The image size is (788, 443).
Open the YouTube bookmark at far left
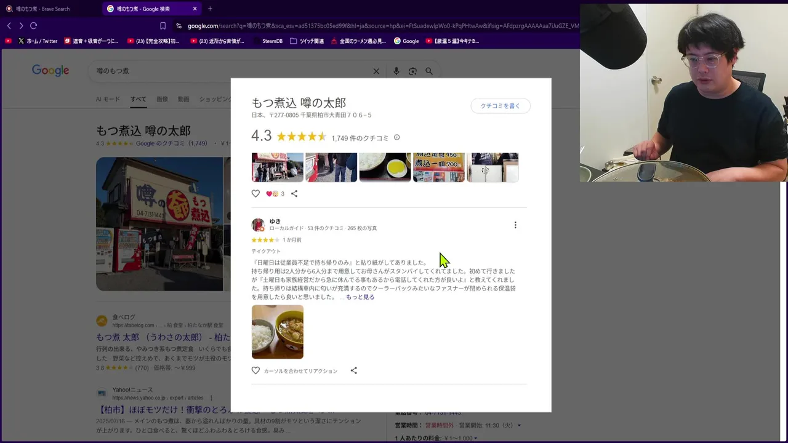point(8,41)
